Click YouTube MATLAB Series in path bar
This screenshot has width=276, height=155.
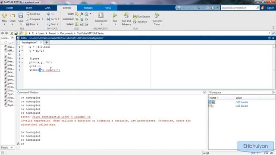coord(90,33)
